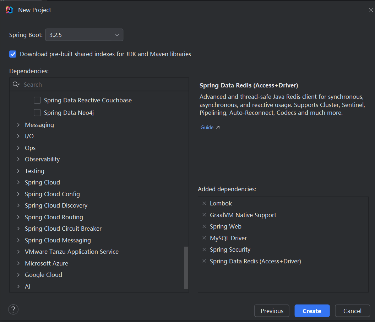This screenshot has height=322, width=375.
Task: Expand VMware Tanzu Application Service category
Action: (18, 252)
